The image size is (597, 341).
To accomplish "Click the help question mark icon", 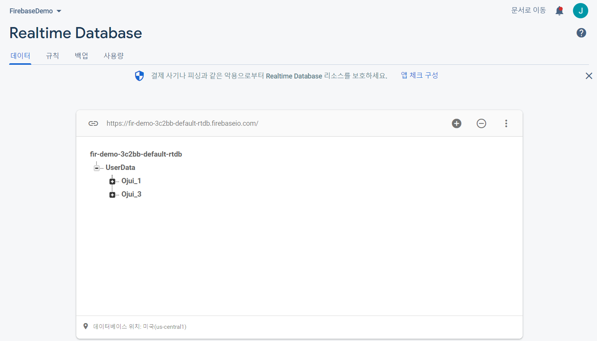I will tap(581, 33).
